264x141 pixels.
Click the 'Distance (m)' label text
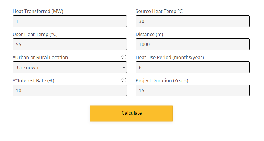click(149, 34)
